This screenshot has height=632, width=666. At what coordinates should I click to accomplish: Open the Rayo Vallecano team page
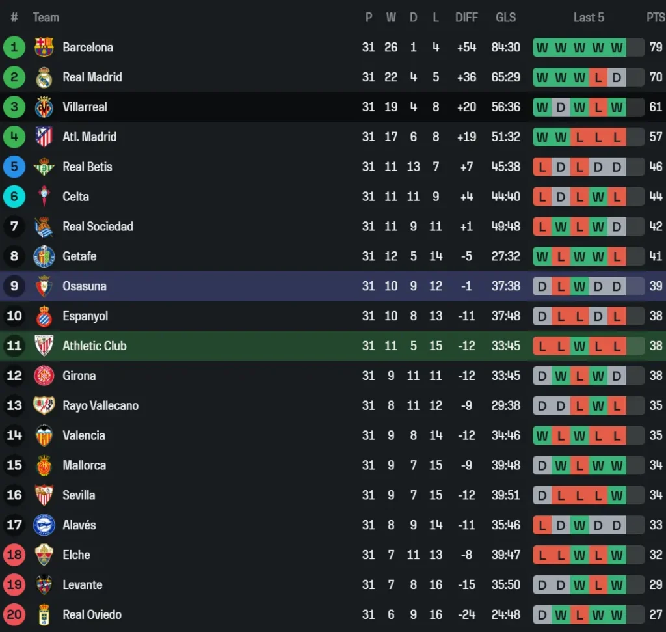(x=100, y=405)
